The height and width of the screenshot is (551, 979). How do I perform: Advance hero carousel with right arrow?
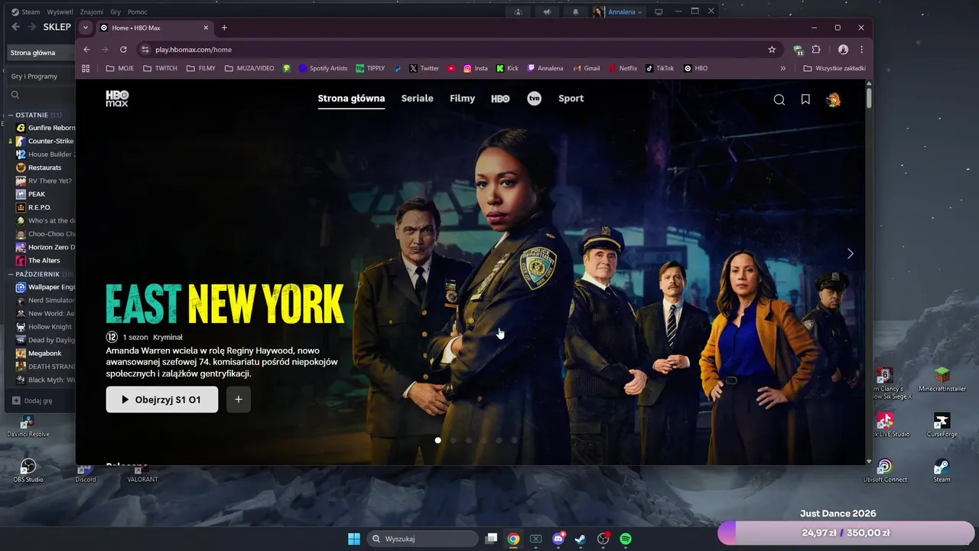tap(850, 253)
